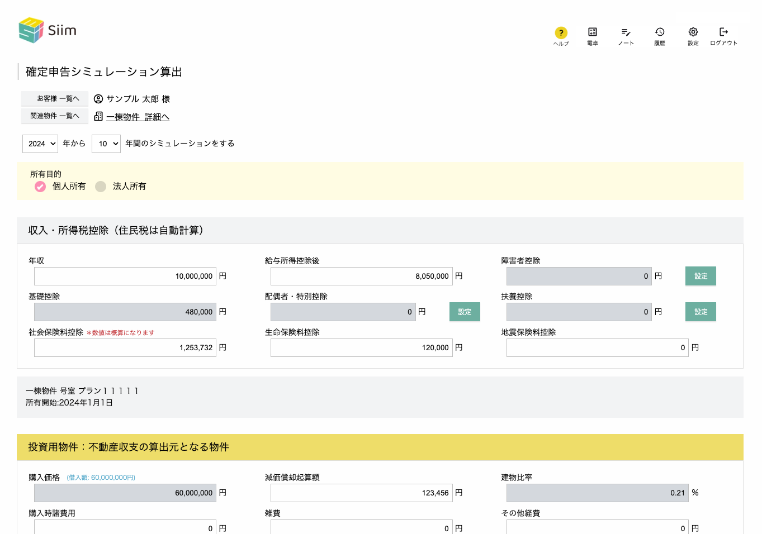The image size is (762, 534).
Task: Open the ヘルプ help icon
Action: coord(561,34)
